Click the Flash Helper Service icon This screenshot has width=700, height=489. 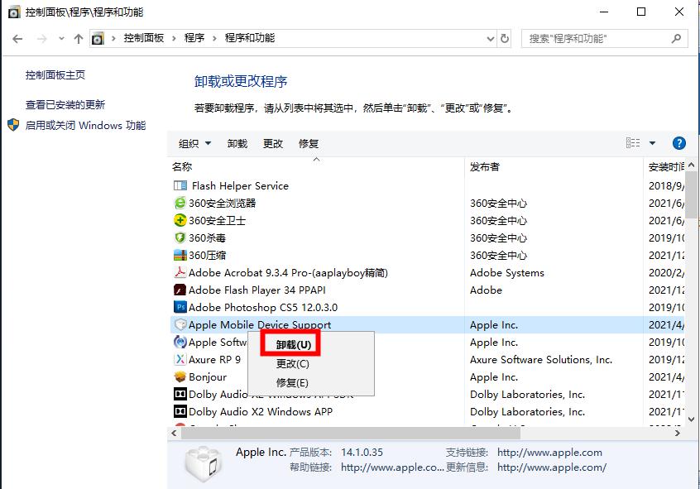click(x=180, y=185)
